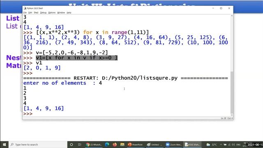Open the File menu in Python Shell
Screen dimensions: 263x148
pos(25,13)
